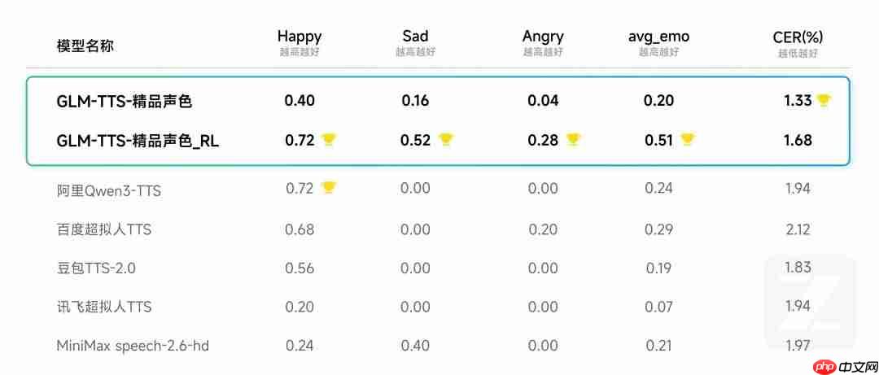Click the CER(%) column header

click(798, 37)
